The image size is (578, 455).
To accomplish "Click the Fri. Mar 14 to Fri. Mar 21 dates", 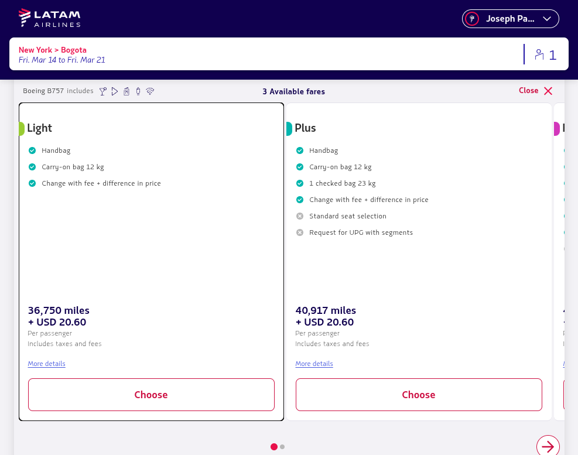I will (x=62, y=60).
